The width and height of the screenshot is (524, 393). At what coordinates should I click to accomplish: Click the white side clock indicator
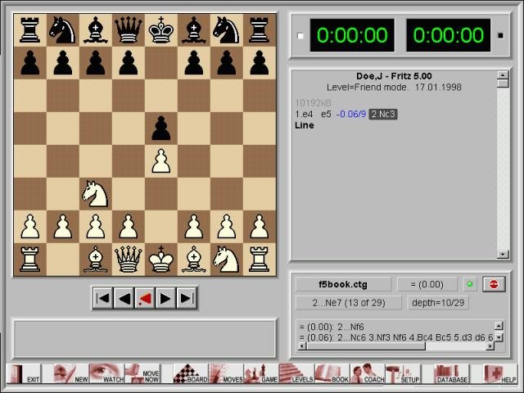tap(300, 36)
